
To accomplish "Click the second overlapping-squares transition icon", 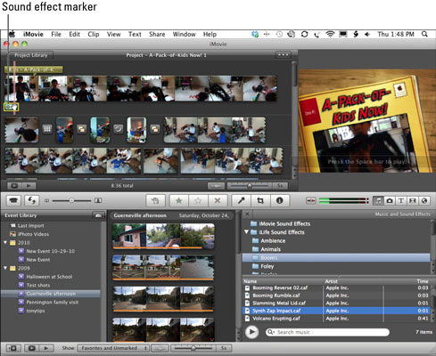I will pyautogui.click(x=154, y=129).
